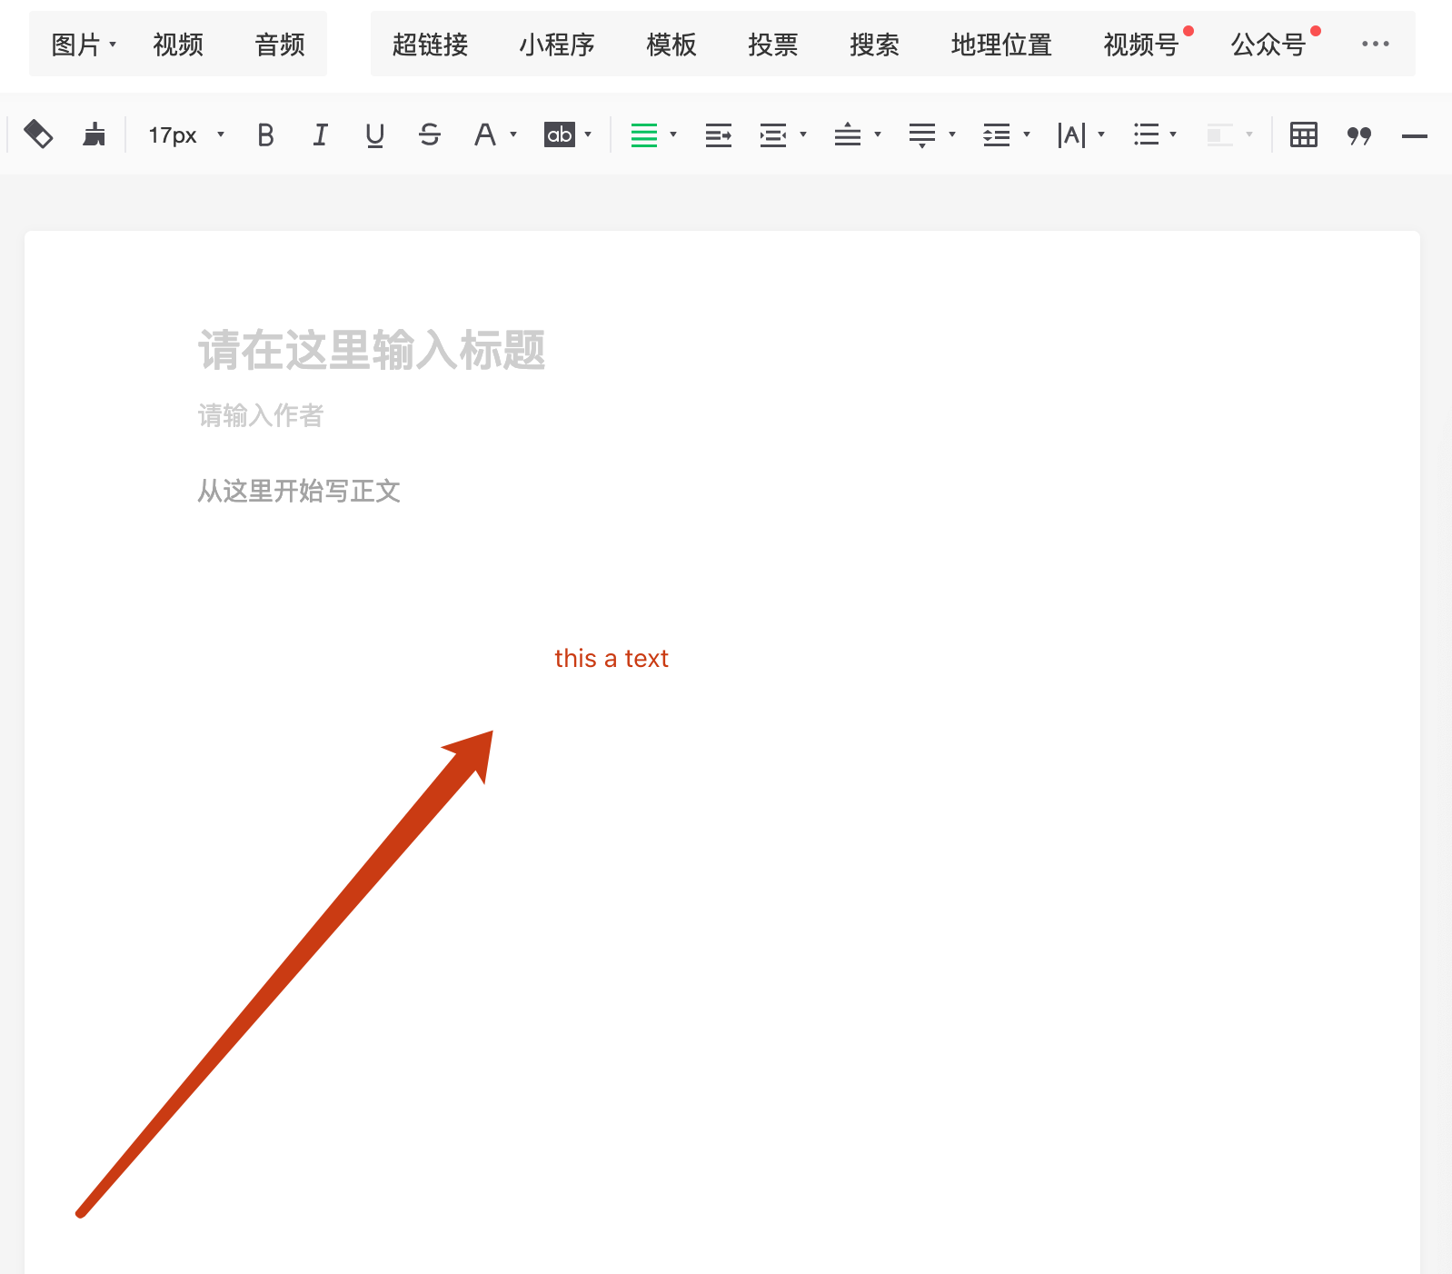Toggle strikethrough formatting

(x=430, y=135)
